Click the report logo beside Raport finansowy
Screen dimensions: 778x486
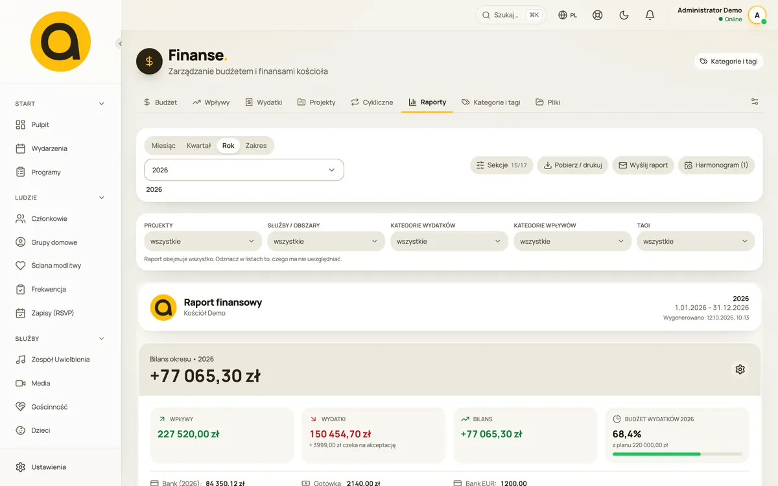(x=163, y=307)
